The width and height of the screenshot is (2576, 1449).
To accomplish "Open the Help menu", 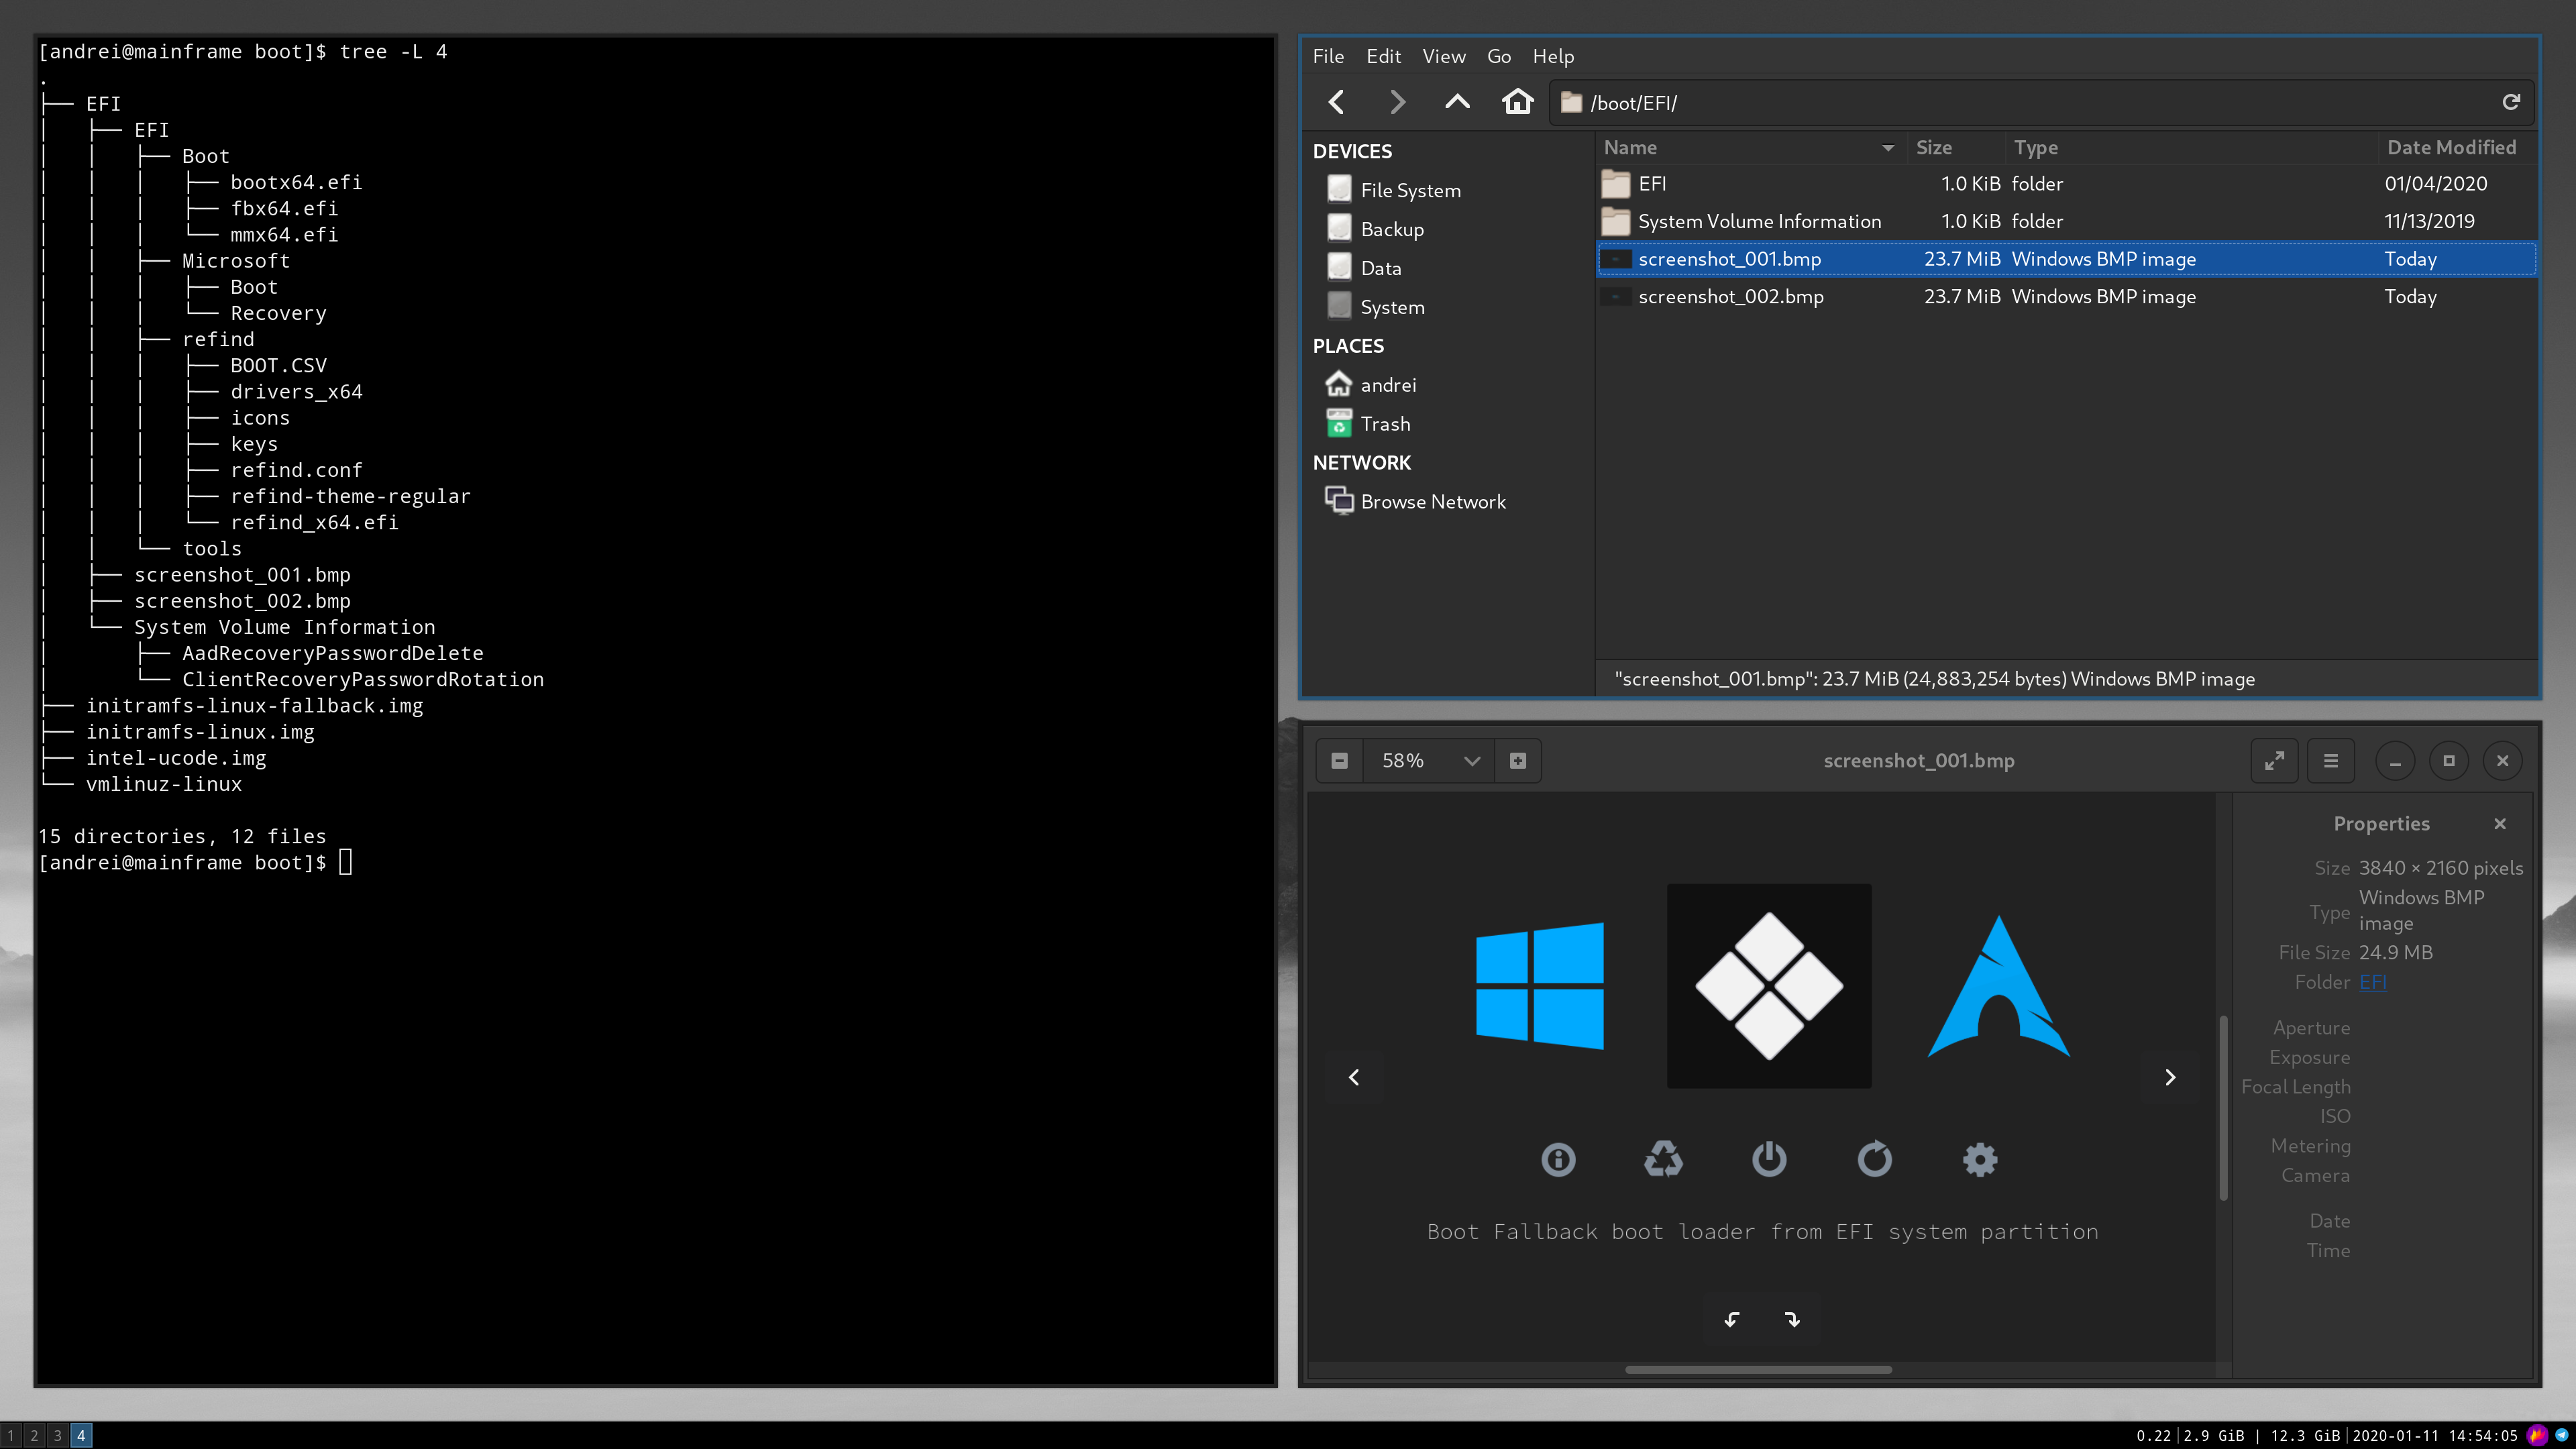I will (1553, 56).
